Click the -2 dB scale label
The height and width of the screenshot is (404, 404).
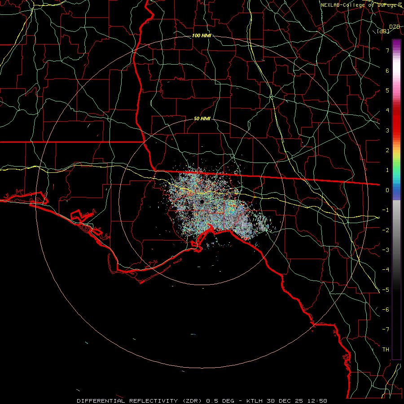point(386,230)
